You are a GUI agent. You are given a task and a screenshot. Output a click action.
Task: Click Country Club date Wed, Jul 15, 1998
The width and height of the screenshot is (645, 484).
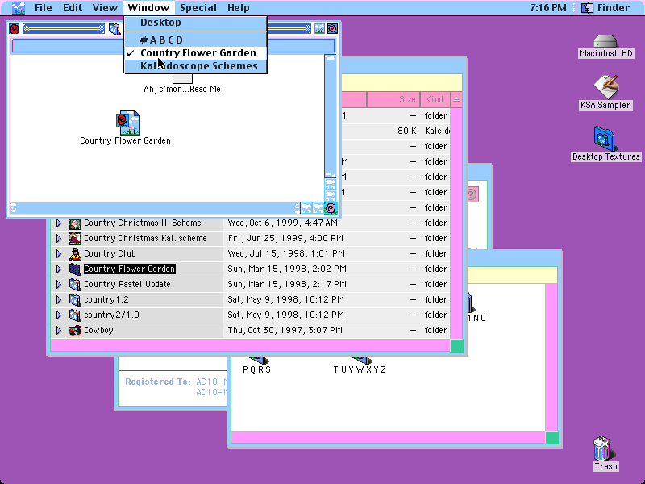click(x=286, y=253)
